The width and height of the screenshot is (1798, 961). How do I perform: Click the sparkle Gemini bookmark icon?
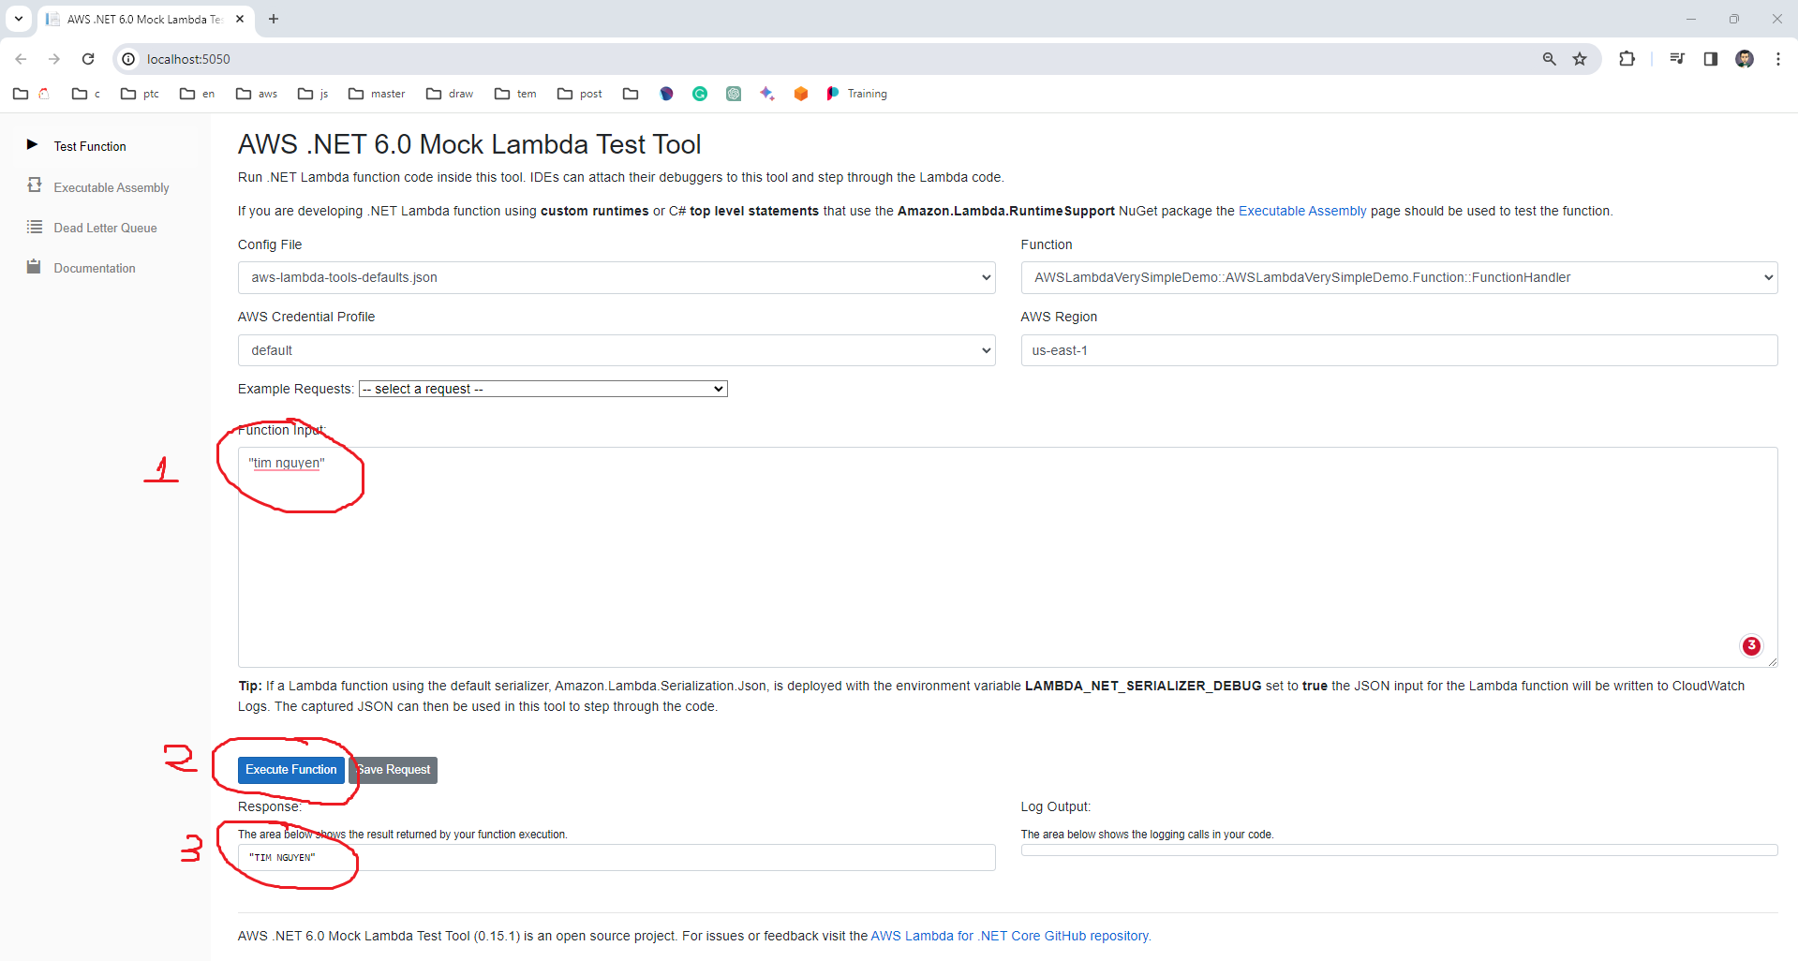pyautogui.click(x=767, y=94)
